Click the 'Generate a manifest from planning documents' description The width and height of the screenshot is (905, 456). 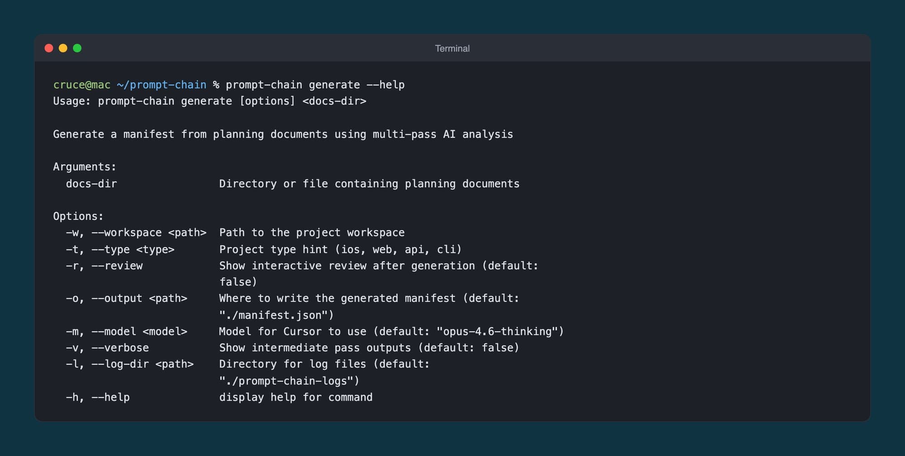(283, 134)
